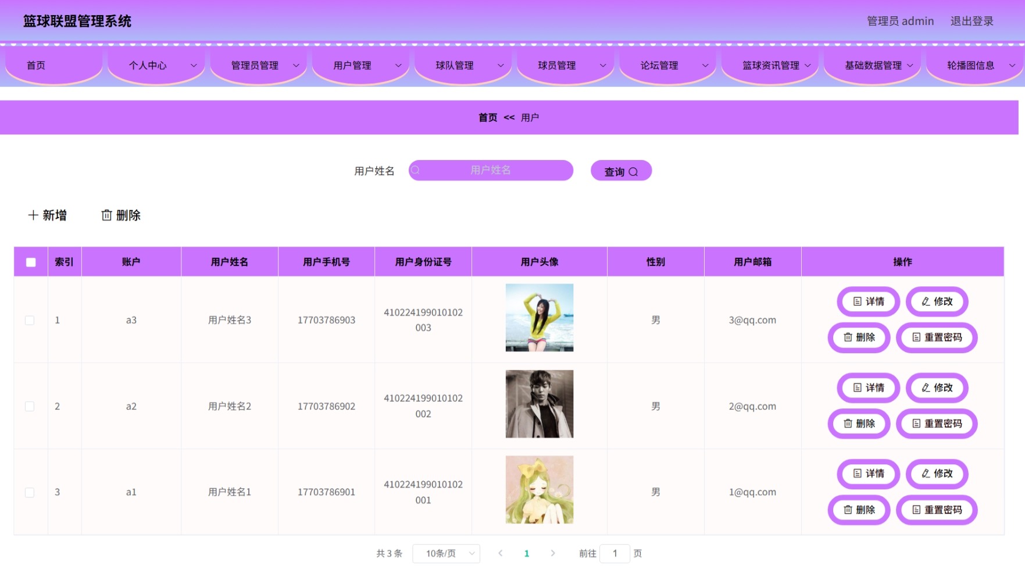This screenshot has height=583, width=1025.
Task: Delete the row of user a3
Action: point(859,337)
